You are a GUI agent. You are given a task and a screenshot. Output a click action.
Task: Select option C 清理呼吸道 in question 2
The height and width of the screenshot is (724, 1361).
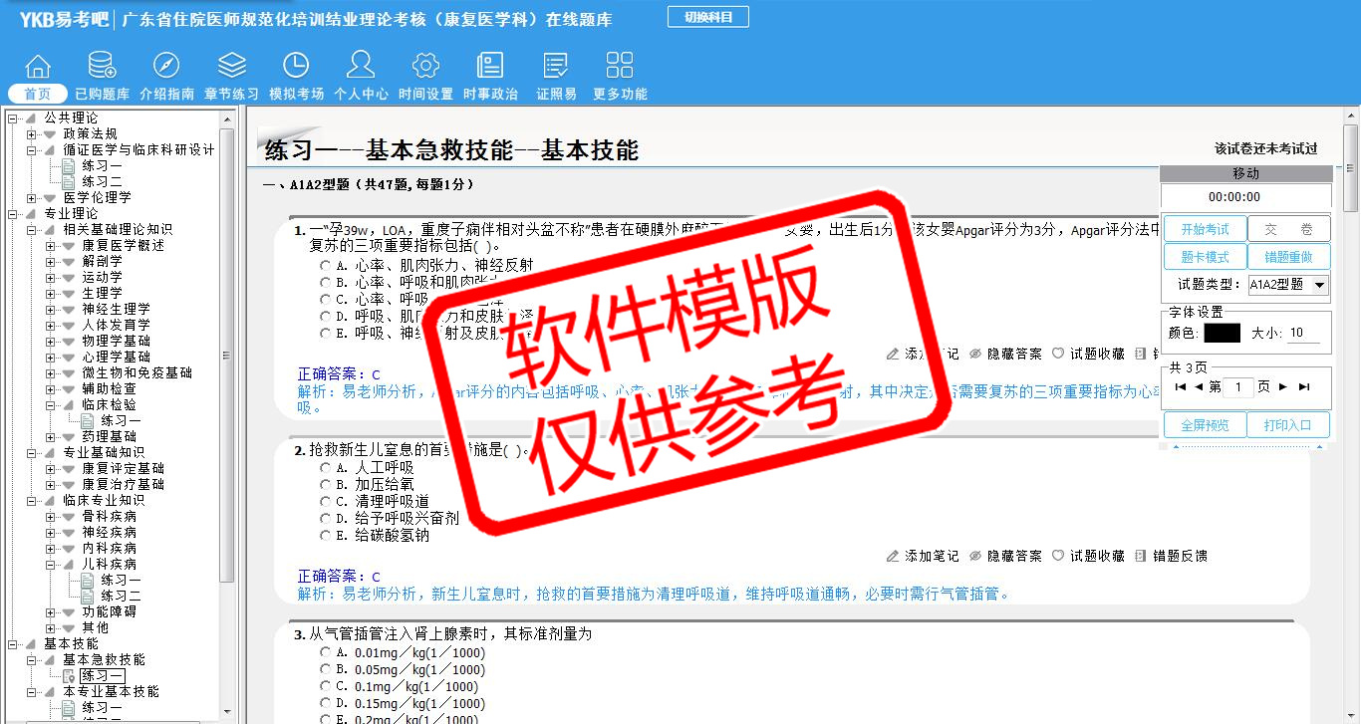[x=326, y=501]
